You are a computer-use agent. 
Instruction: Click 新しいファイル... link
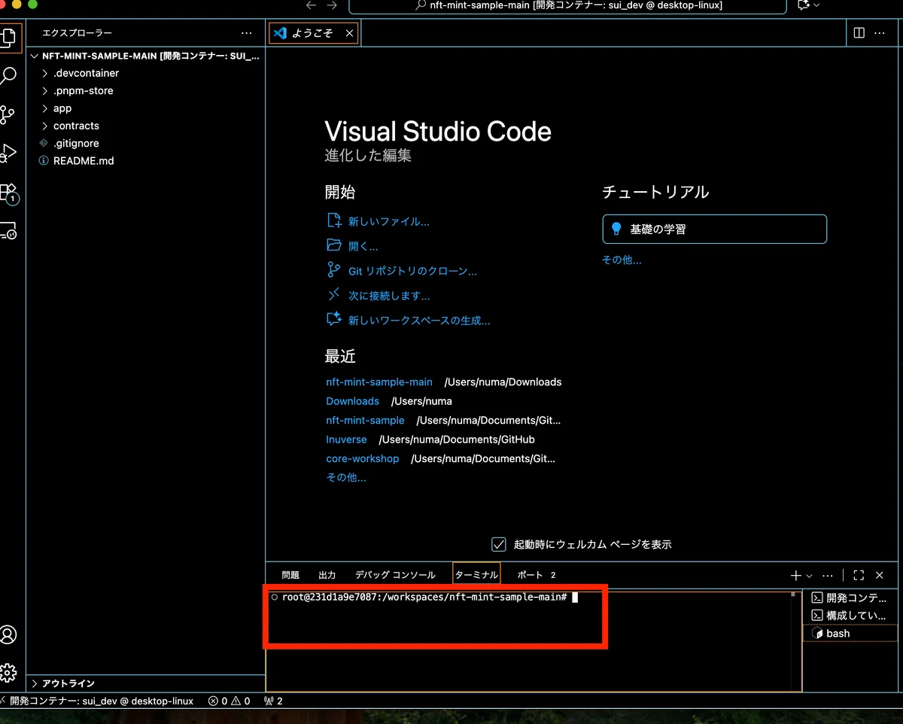(388, 222)
